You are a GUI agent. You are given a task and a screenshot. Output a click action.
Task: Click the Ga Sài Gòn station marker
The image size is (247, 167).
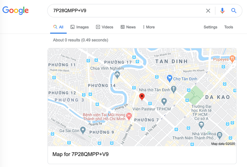click(83, 130)
